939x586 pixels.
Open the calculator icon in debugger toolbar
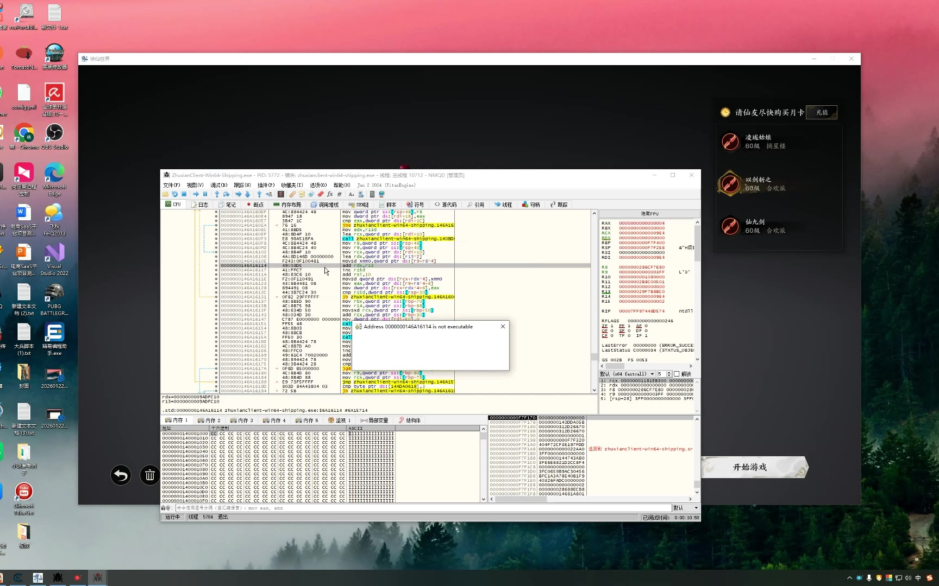(x=372, y=194)
